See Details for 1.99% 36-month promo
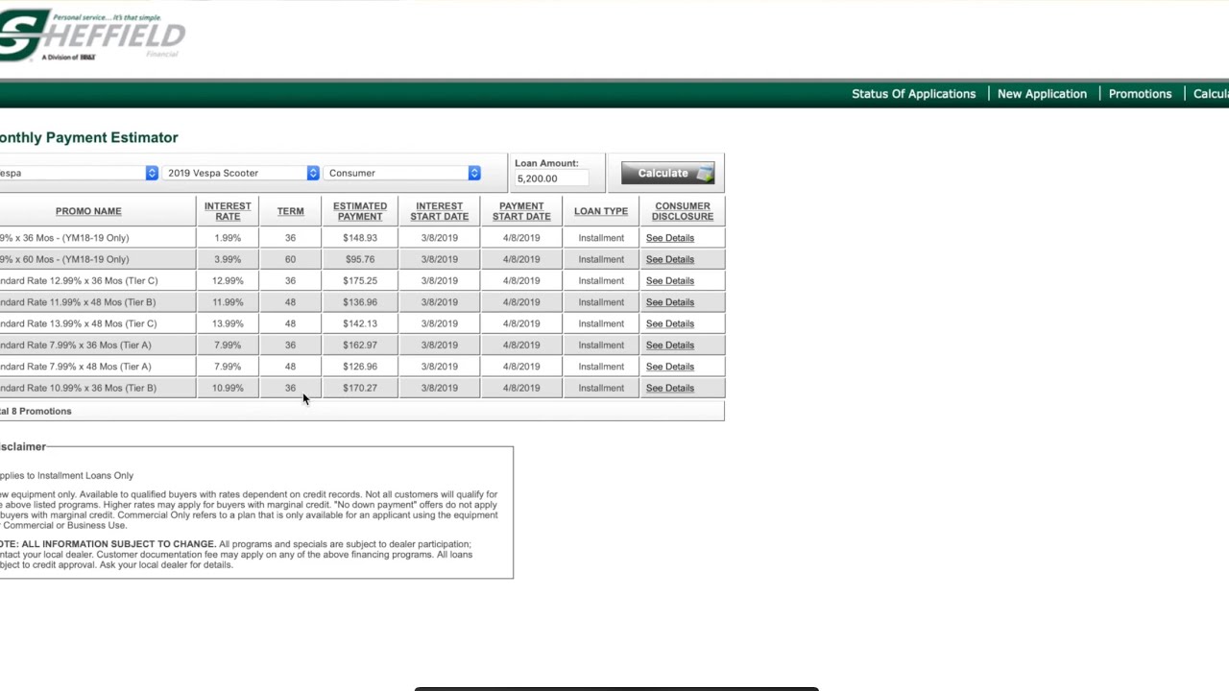 pos(669,238)
